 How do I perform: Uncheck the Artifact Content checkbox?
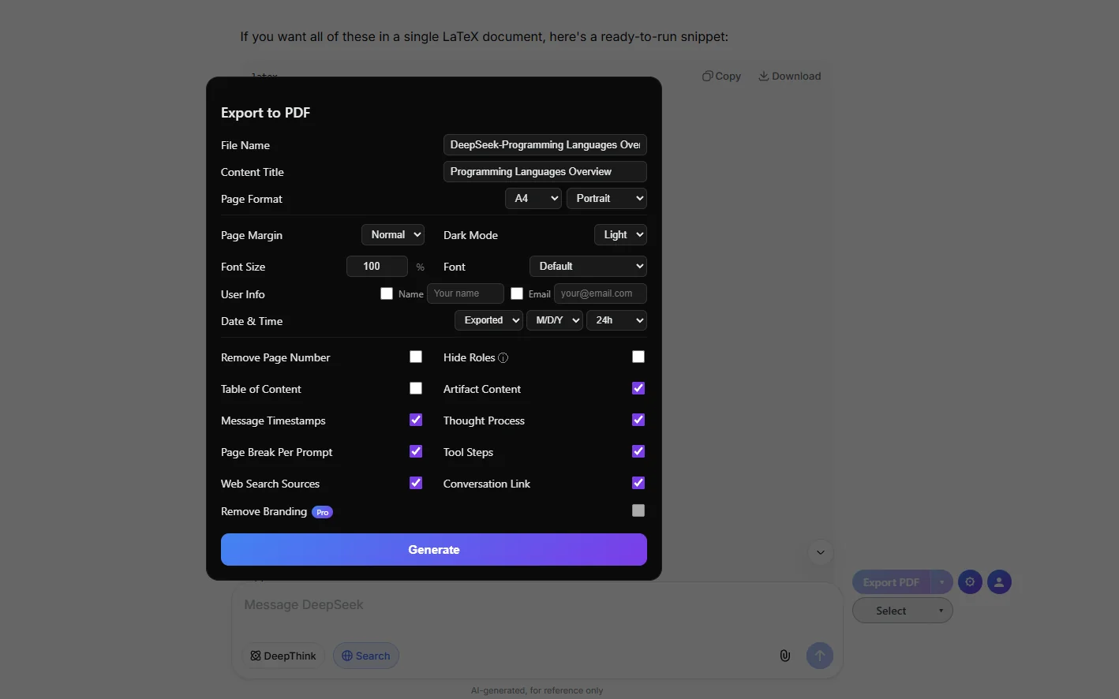click(638, 388)
